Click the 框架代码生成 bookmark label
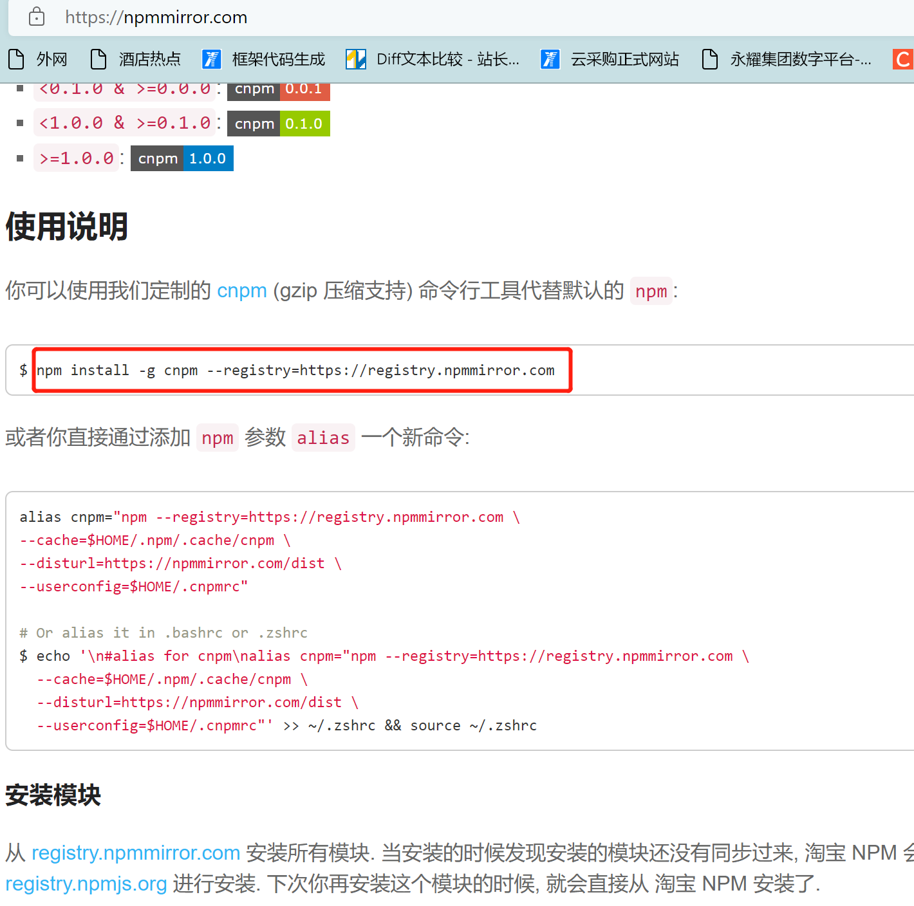The image size is (914, 906). pos(279,59)
